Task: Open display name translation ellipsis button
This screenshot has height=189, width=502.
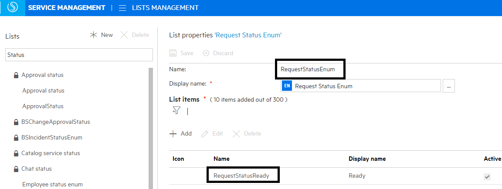Action: point(448,86)
